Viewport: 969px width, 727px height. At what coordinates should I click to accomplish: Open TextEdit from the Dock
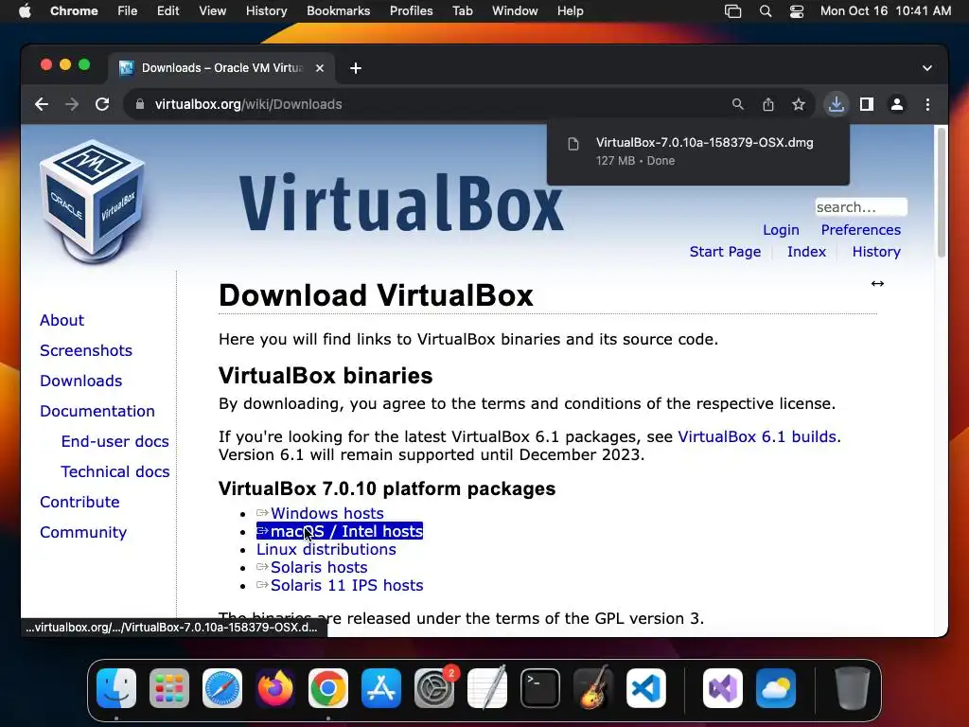click(x=487, y=688)
